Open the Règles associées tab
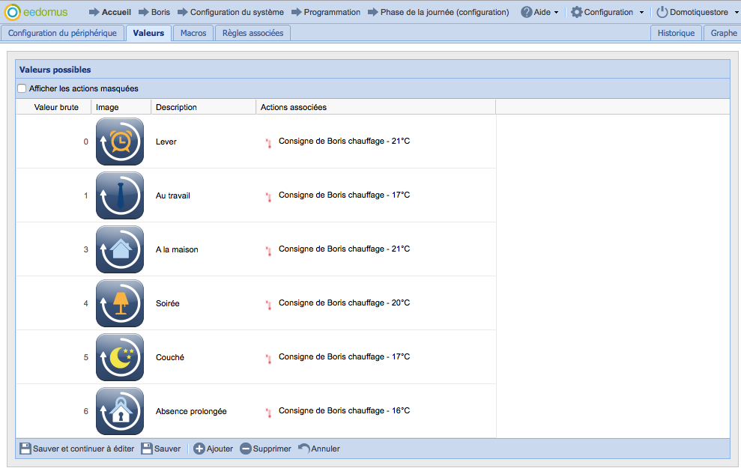 [x=252, y=33]
